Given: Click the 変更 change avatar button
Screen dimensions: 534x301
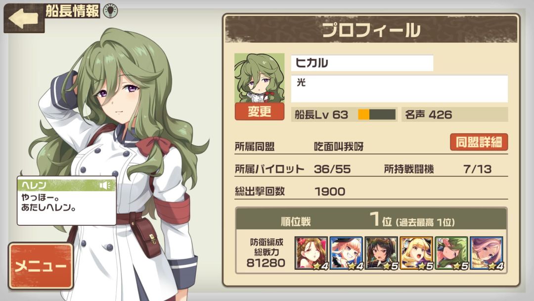Looking at the screenshot, I should click(260, 111).
